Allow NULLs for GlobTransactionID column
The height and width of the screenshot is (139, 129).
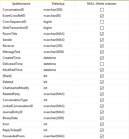pyautogui.click(x=102, y=28)
